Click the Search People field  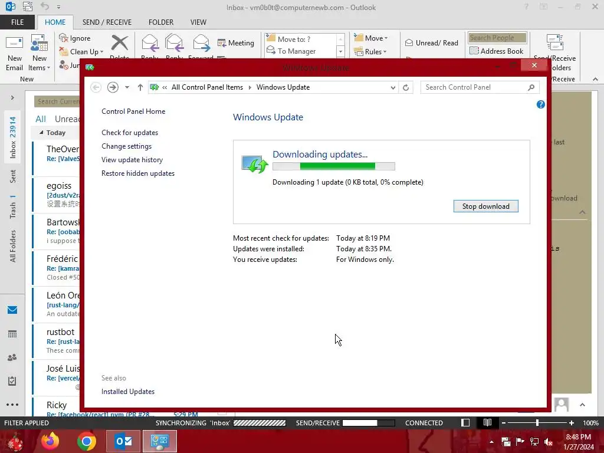coord(497,38)
